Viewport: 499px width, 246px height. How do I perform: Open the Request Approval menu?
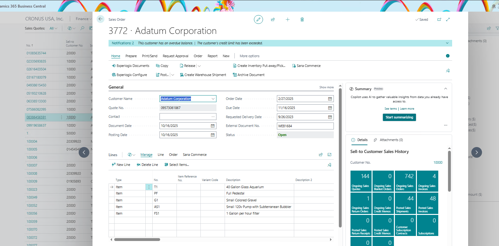pos(176,56)
